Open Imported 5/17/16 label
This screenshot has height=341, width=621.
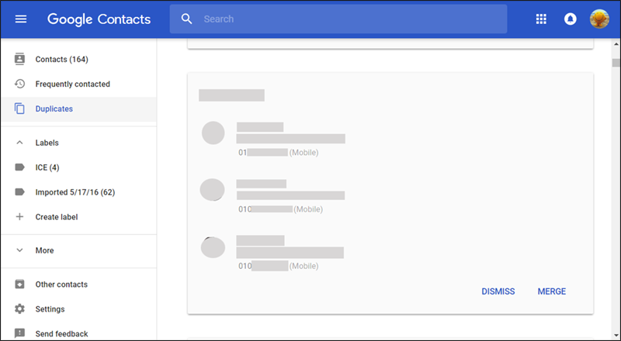point(75,192)
